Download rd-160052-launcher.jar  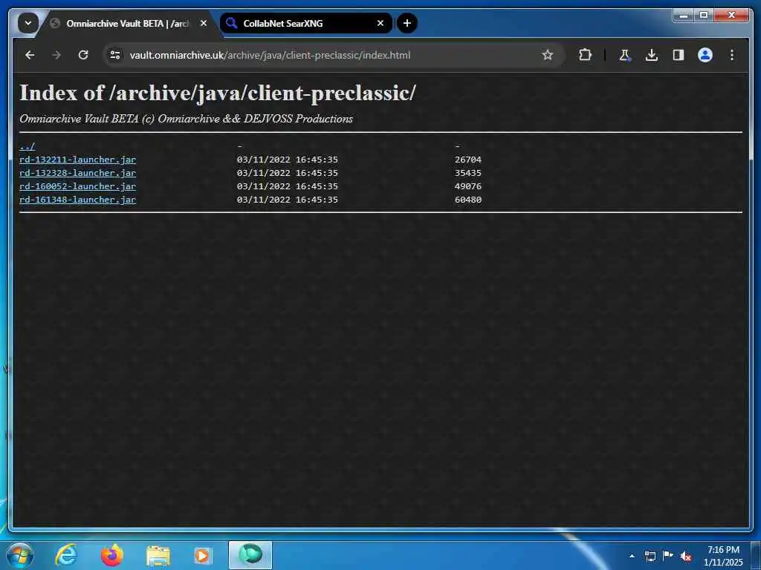click(77, 186)
